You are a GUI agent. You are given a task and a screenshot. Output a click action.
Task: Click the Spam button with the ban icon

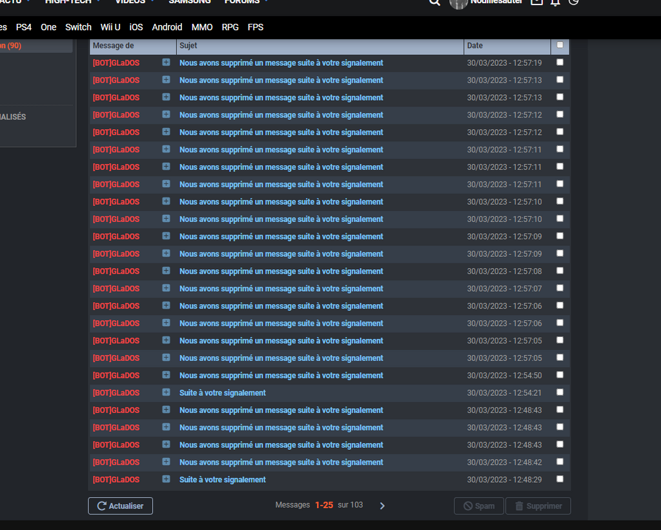click(x=478, y=506)
